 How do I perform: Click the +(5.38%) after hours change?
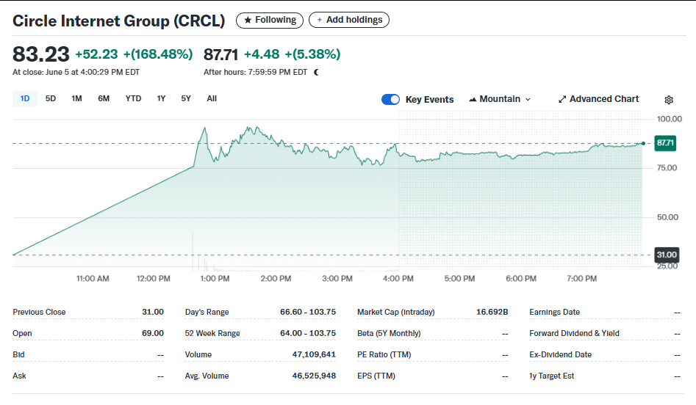[312, 54]
